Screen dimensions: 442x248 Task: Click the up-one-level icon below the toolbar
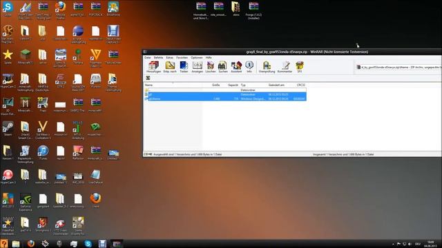pos(148,78)
